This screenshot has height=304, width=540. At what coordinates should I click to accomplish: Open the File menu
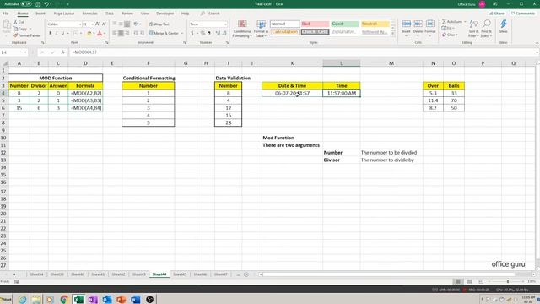[6, 14]
